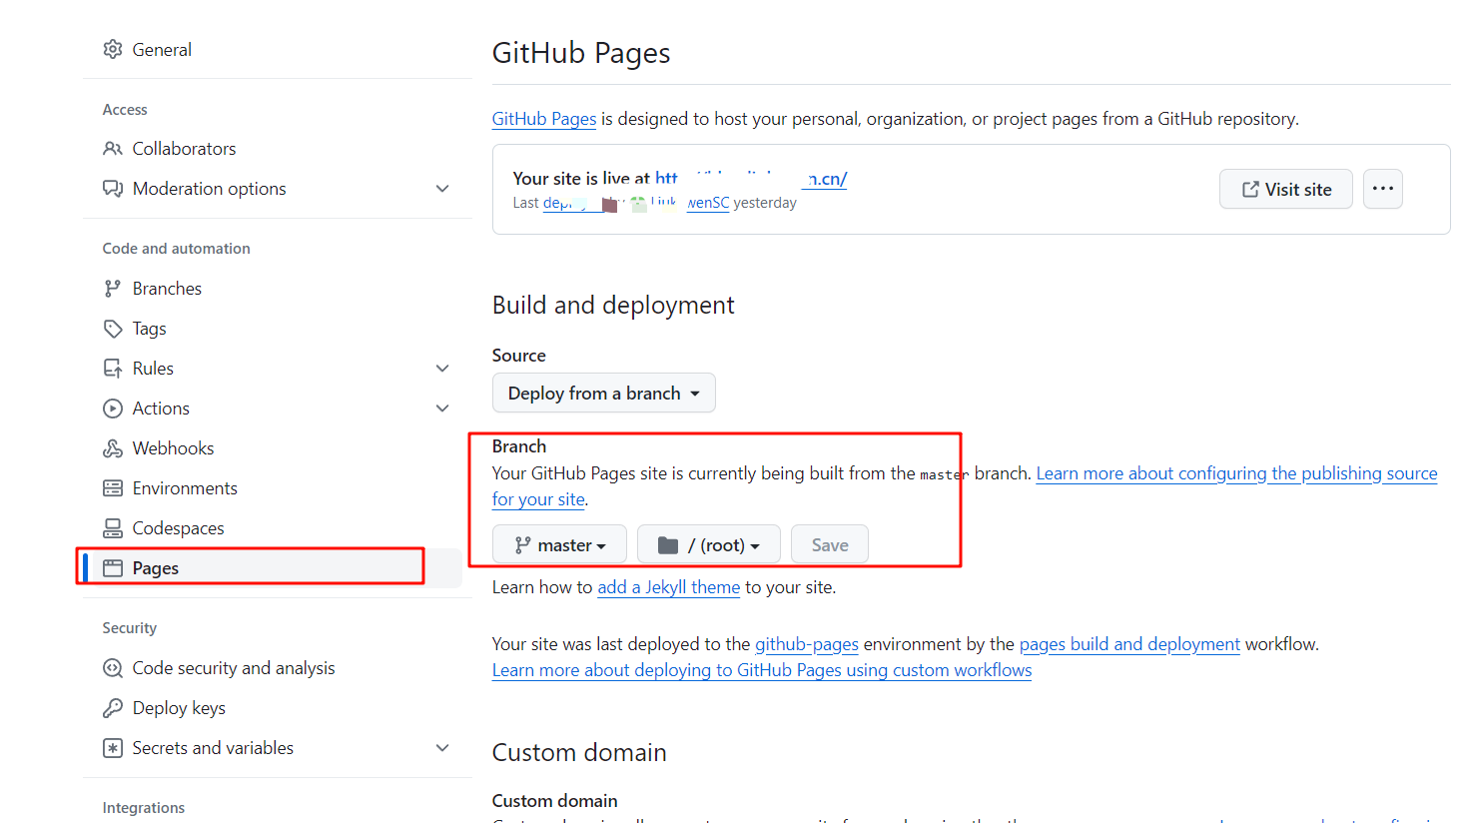Screen dimensions: 1470x823
Task: Open Tags settings
Action: point(150,329)
